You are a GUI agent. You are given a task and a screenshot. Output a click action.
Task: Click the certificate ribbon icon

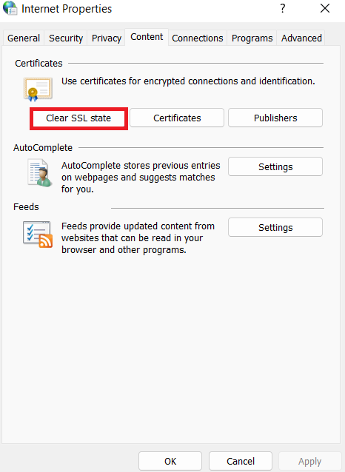click(x=38, y=89)
